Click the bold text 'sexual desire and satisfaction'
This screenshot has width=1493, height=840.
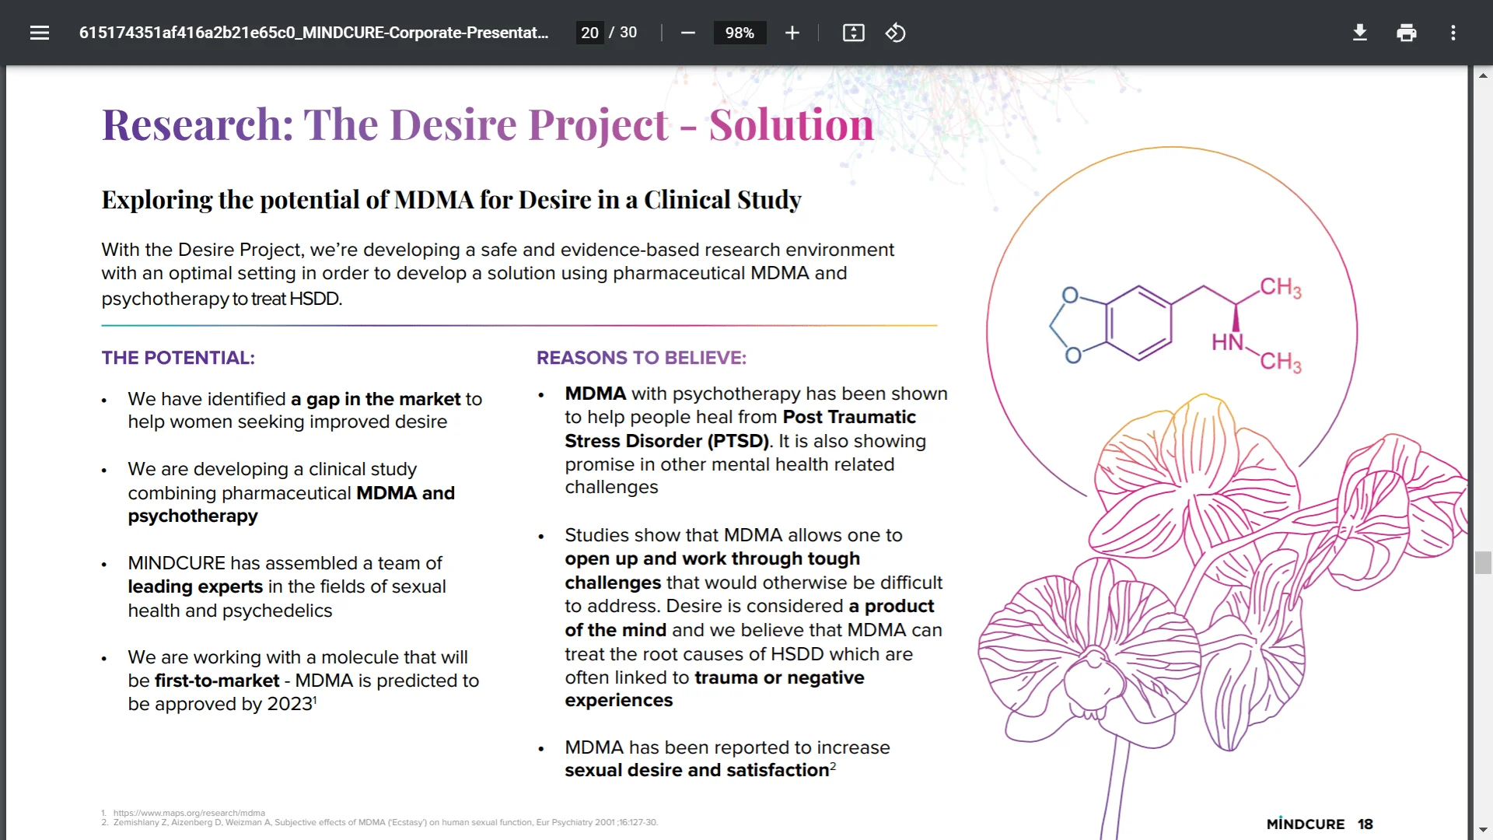click(x=697, y=770)
